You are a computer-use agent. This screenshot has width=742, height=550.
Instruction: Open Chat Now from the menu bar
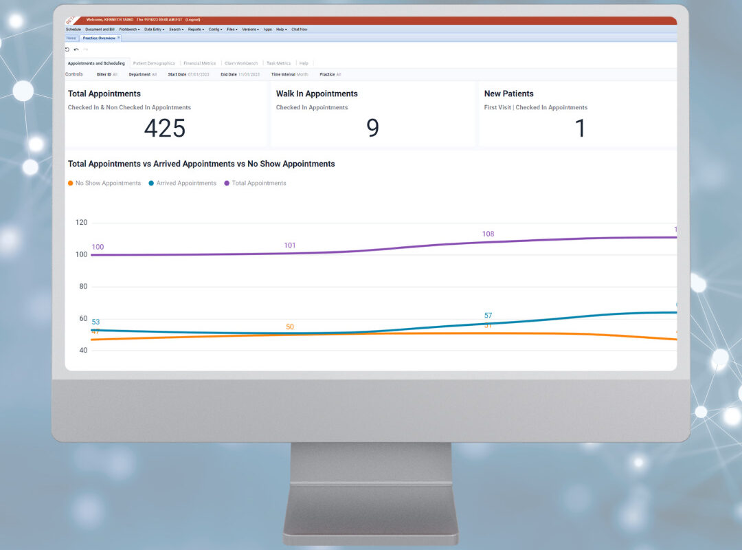point(300,30)
